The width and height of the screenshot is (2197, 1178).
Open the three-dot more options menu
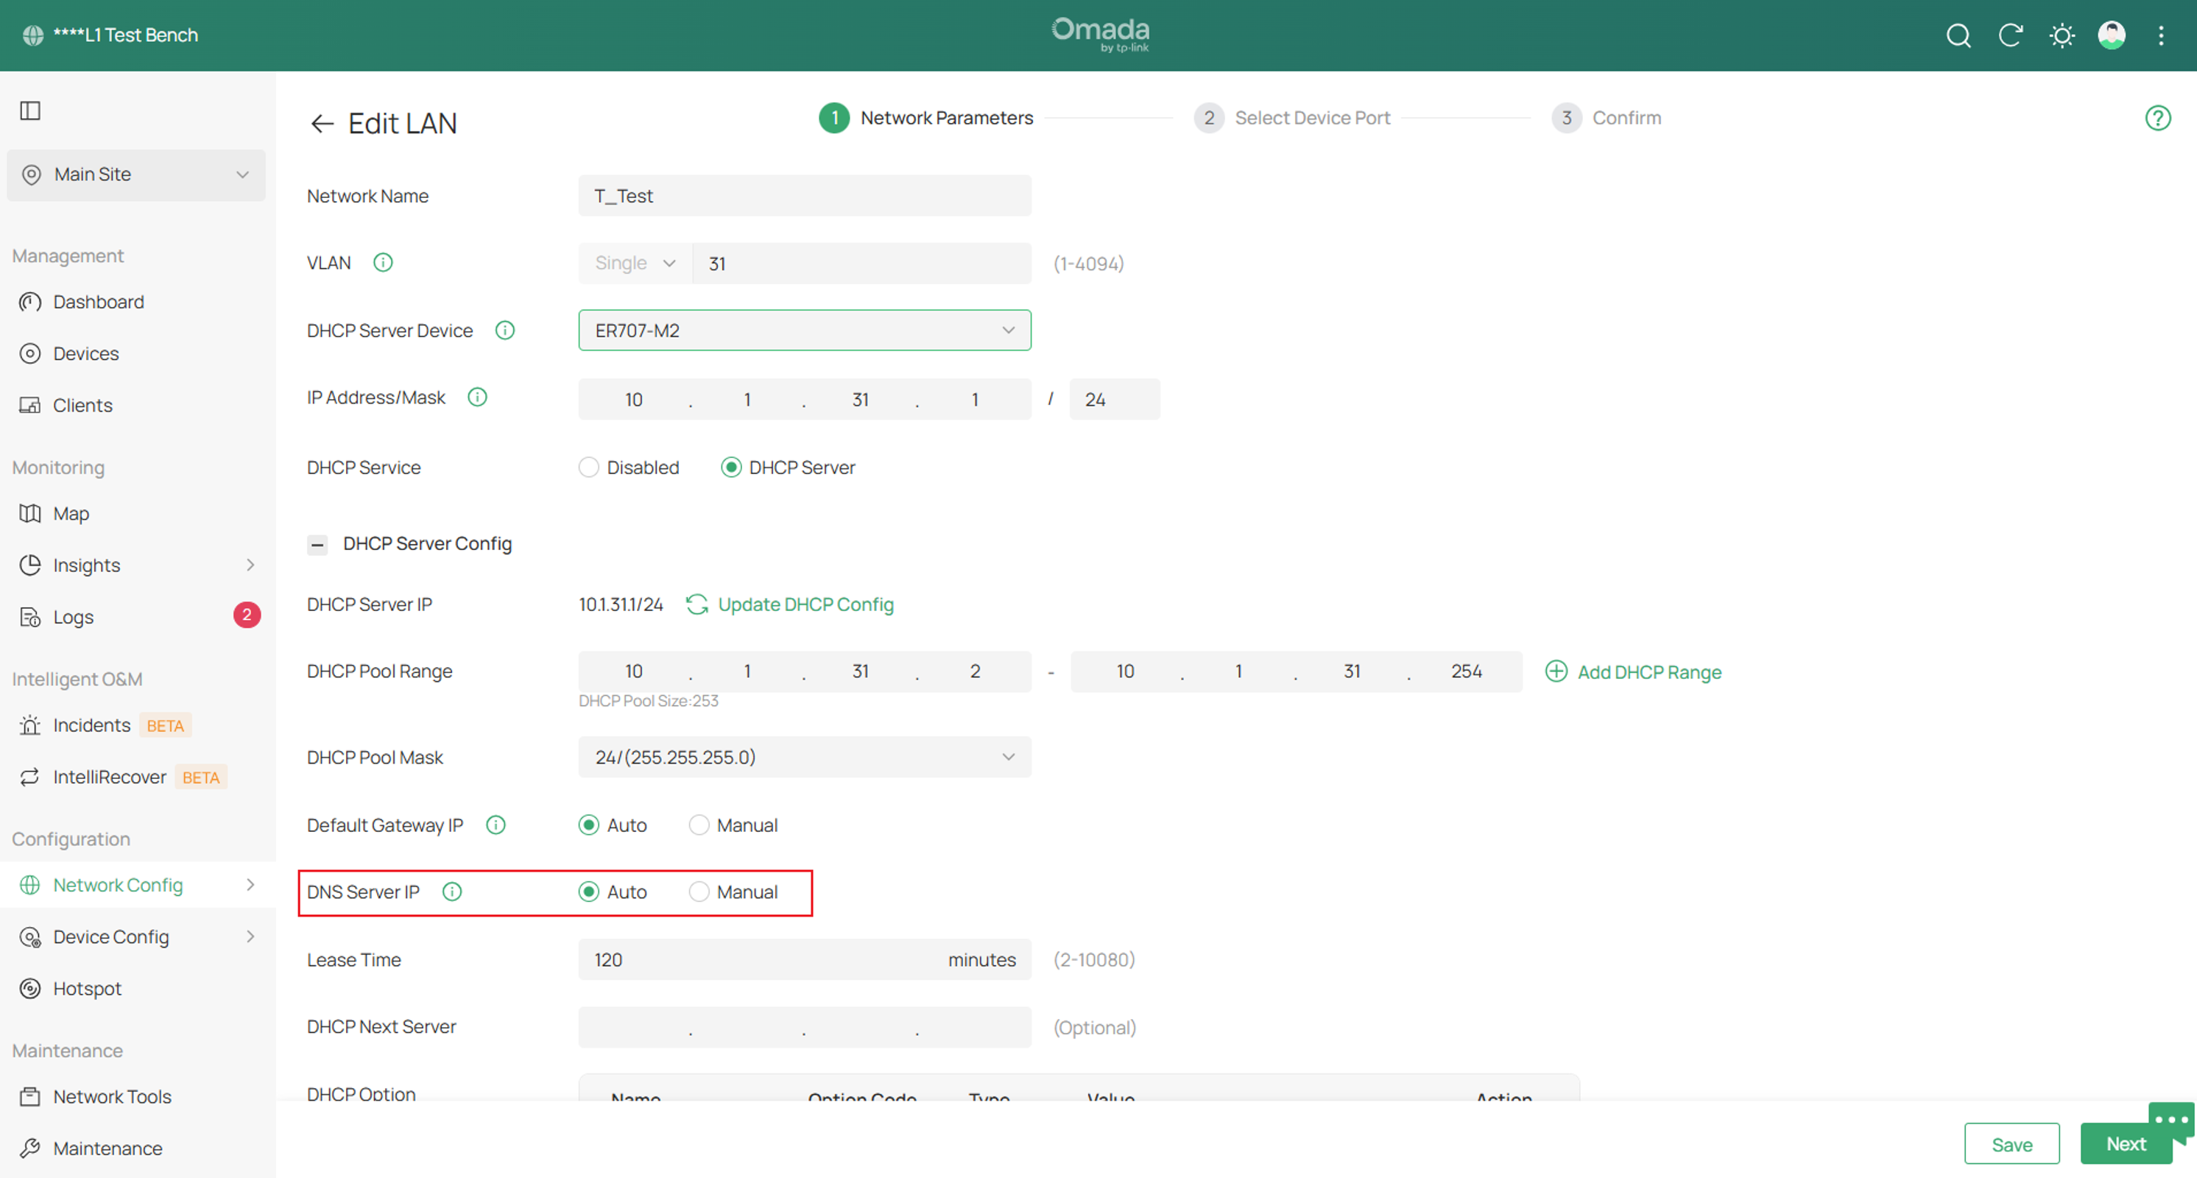(x=2161, y=35)
